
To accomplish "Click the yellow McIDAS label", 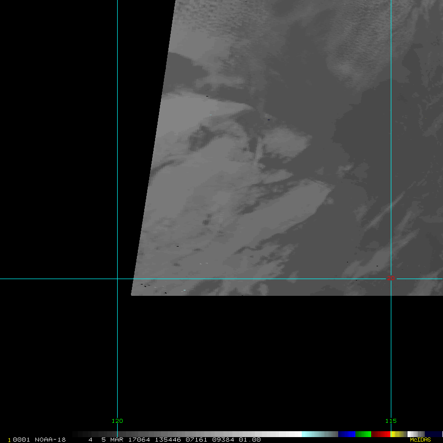I will click(420, 440).
